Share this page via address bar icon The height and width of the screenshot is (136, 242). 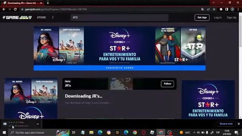[208, 9]
